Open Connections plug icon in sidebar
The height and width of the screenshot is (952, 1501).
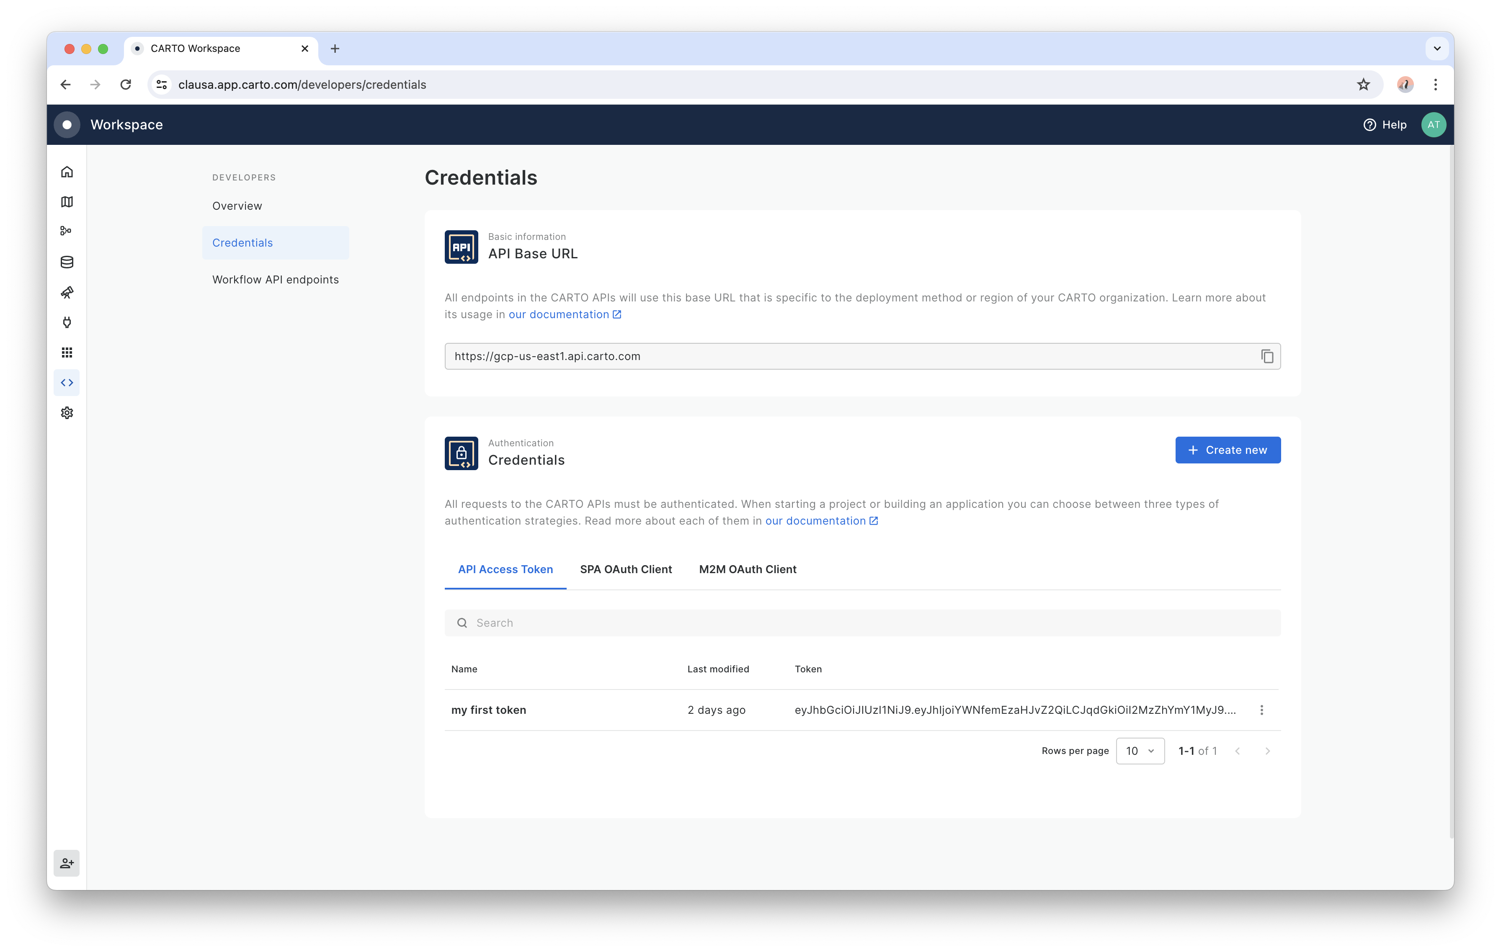[x=67, y=322]
